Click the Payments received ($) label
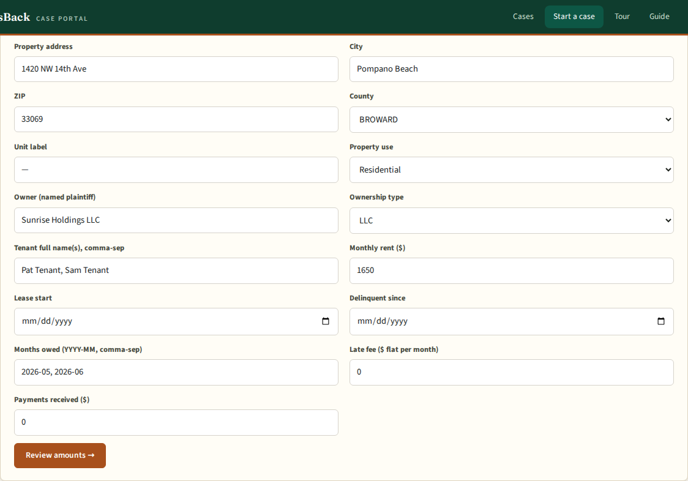Image resolution: width=688 pixels, height=481 pixels. (x=52, y=400)
